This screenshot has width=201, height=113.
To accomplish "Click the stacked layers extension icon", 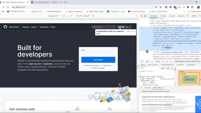I will pyautogui.click(x=188, y=7).
